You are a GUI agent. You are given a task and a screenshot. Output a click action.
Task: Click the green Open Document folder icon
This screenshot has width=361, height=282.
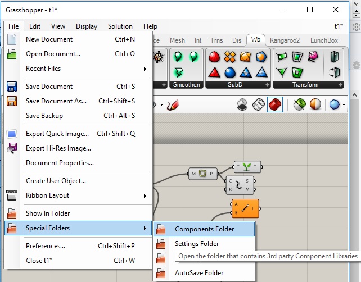[12, 54]
